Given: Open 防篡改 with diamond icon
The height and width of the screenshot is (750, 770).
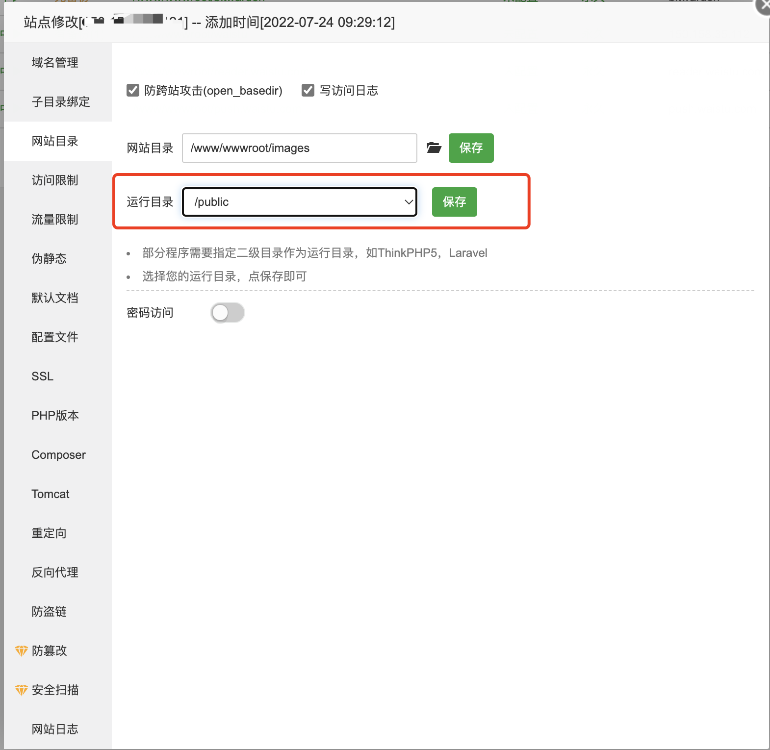Looking at the screenshot, I should click(49, 650).
